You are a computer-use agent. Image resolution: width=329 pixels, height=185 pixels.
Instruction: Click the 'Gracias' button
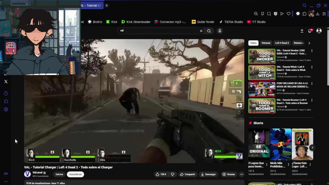pyautogui.click(x=229, y=174)
